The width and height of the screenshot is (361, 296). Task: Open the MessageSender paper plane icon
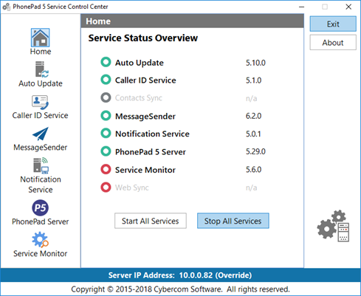[x=41, y=134]
